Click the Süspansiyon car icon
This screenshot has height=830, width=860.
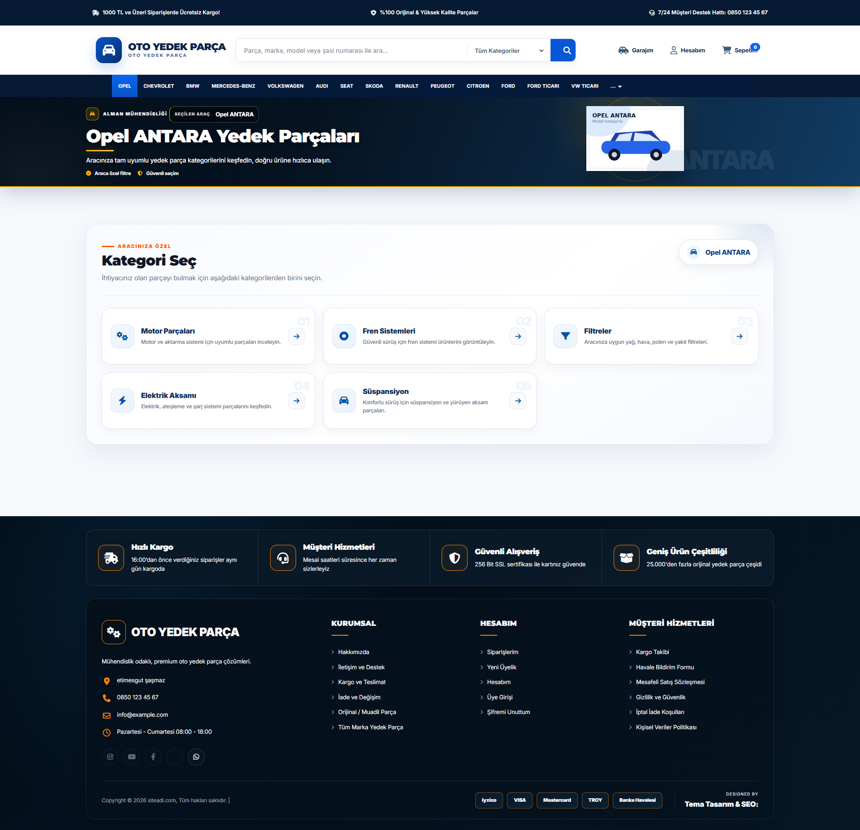[x=344, y=401]
